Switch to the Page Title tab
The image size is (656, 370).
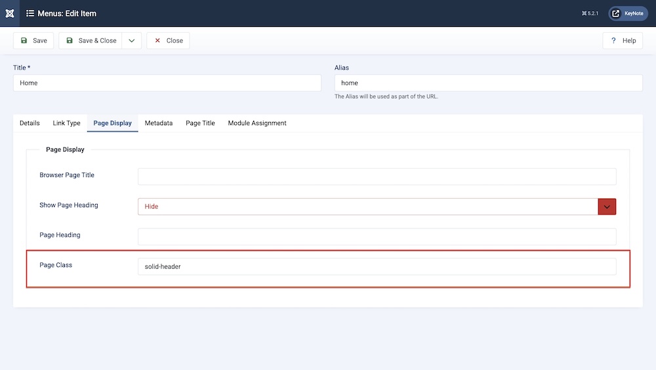click(200, 123)
